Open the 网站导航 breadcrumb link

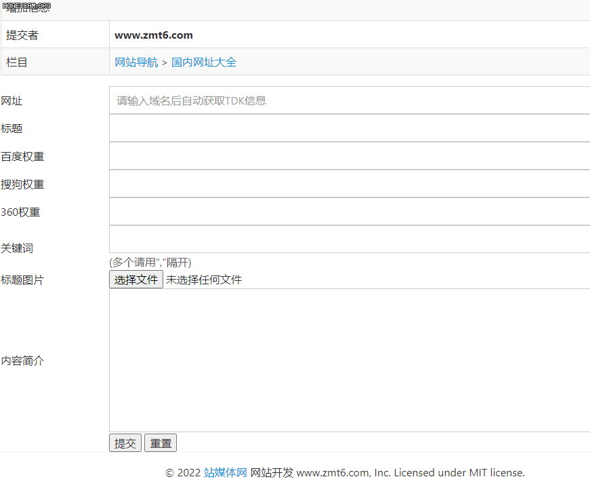[136, 62]
